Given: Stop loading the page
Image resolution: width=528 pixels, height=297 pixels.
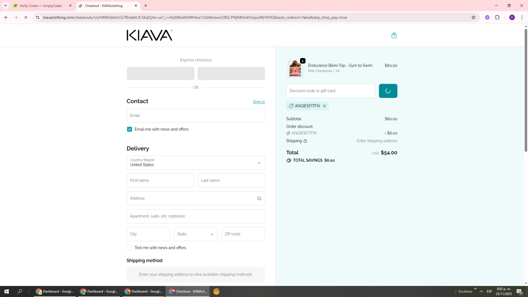Looking at the screenshot, I should click(x=26, y=17).
